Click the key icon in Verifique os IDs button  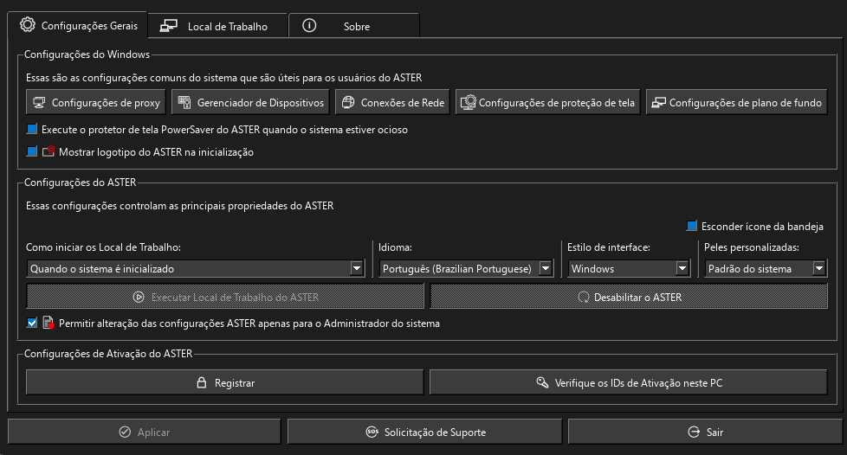point(542,382)
